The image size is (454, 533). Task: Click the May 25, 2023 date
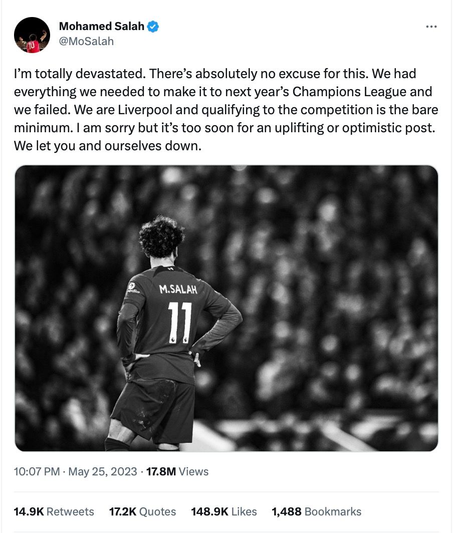pos(102,471)
